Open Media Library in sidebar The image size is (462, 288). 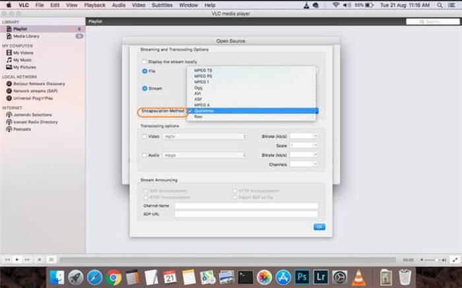[x=28, y=36]
